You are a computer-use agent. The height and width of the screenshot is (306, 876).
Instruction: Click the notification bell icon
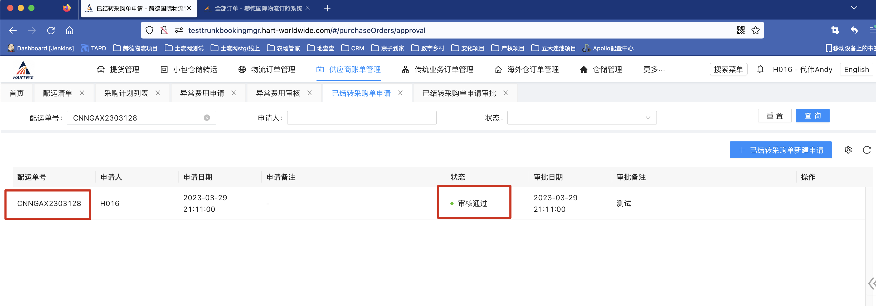[x=760, y=69]
